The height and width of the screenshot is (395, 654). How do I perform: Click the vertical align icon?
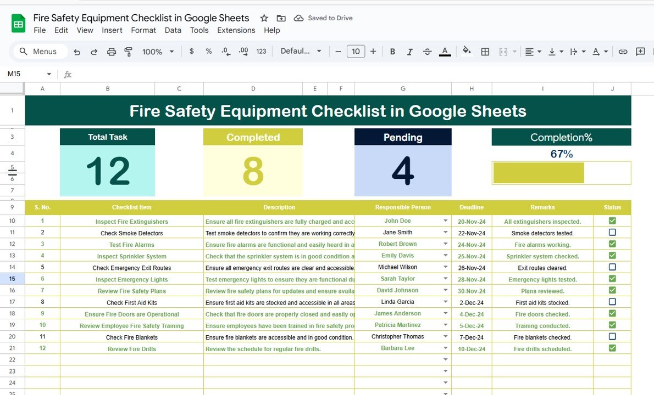552,52
